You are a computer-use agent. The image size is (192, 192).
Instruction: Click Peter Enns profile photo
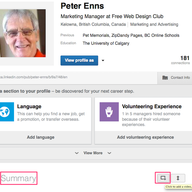pos(23,33)
